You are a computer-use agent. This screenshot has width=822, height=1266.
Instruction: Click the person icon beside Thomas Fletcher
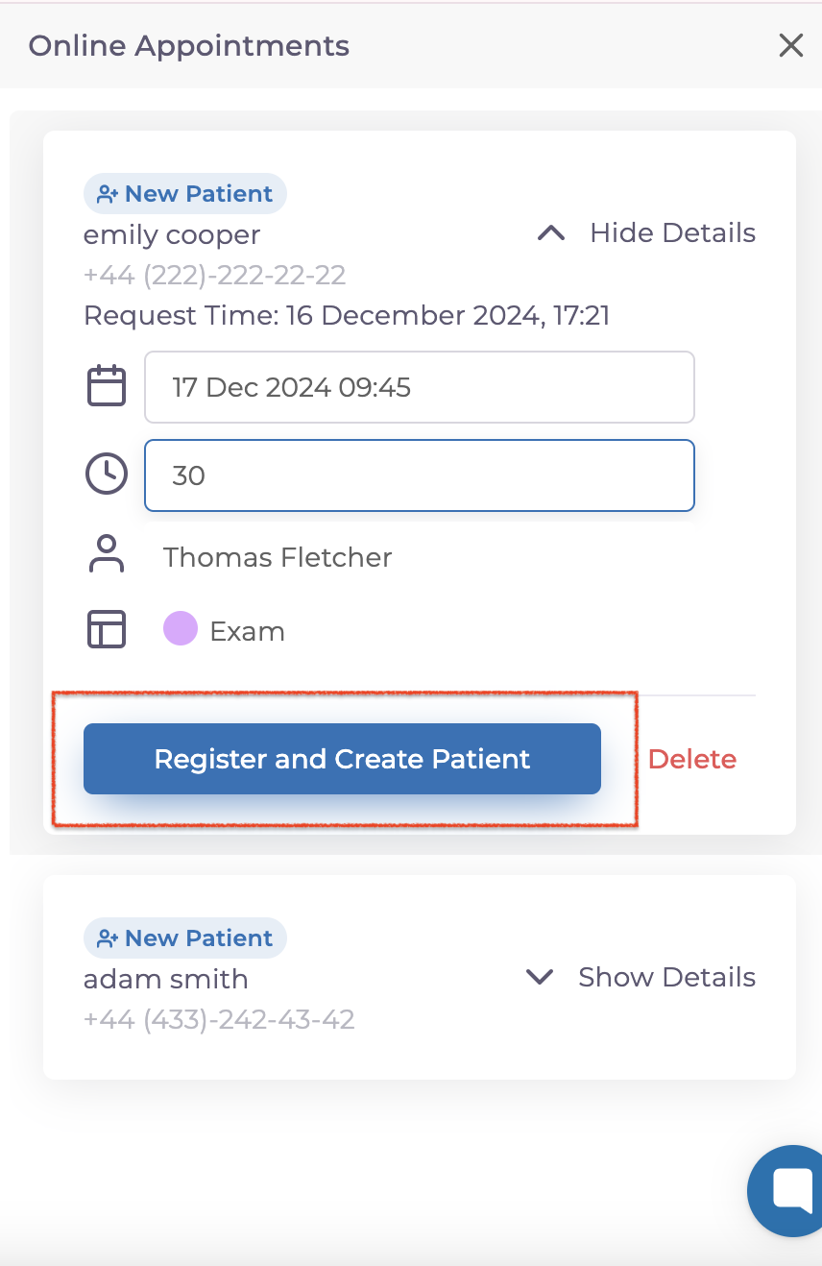pyautogui.click(x=107, y=555)
